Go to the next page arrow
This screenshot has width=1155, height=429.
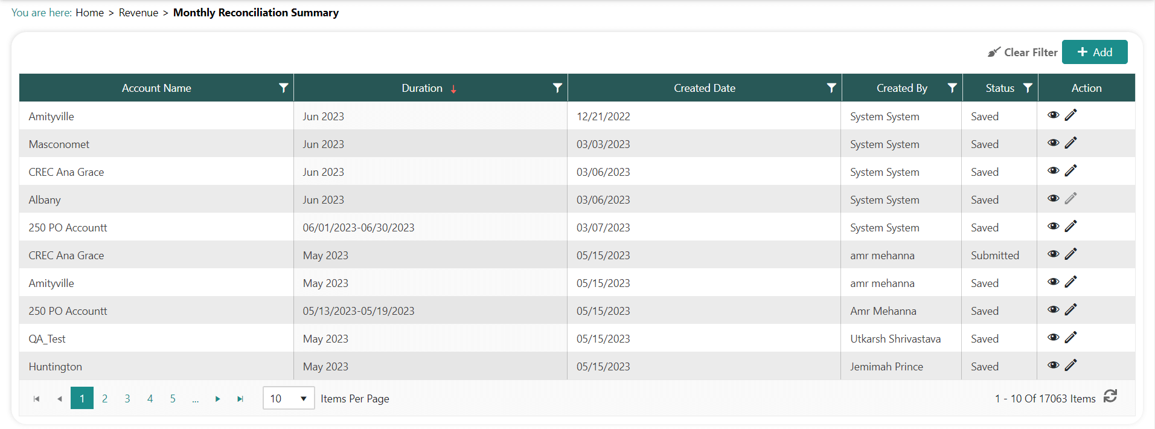(x=217, y=399)
